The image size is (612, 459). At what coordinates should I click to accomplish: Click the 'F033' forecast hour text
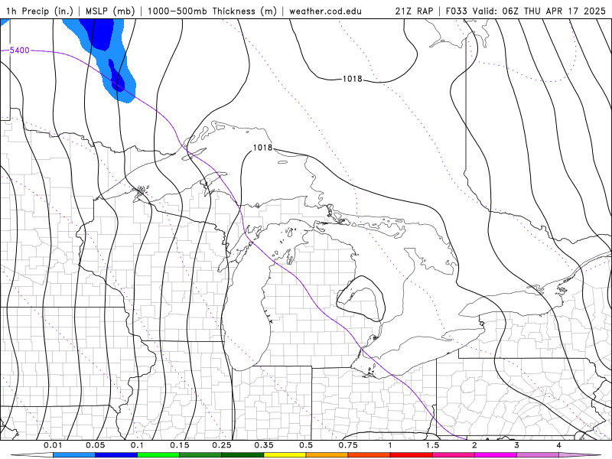[x=456, y=11]
